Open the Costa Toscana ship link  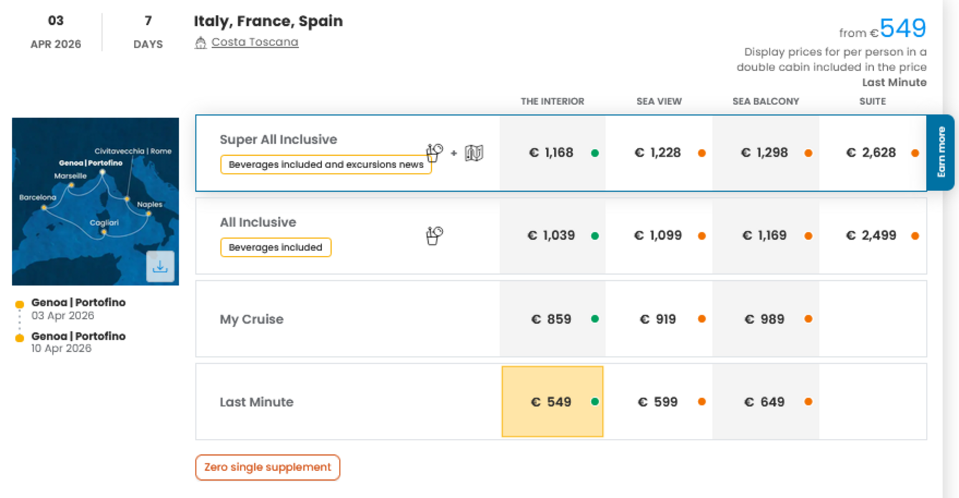(x=255, y=42)
